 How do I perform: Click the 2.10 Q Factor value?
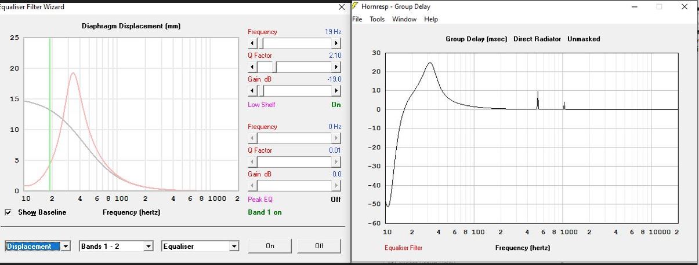pyautogui.click(x=335, y=56)
